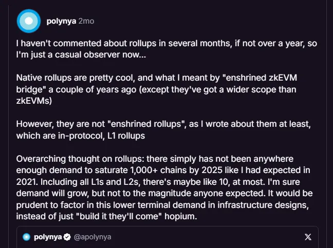Image resolution: width=333 pixels, height=248 pixels.
Task: Click the paragraph starting "However, they are not"
Action: click(163, 130)
